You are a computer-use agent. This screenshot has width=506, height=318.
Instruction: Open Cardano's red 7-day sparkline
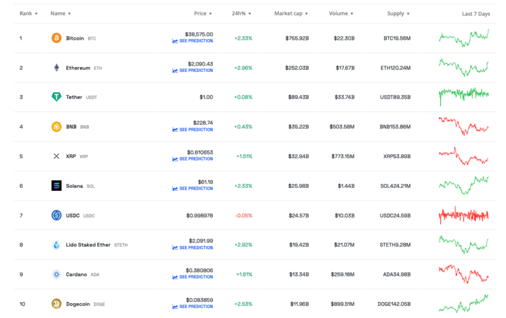(x=464, y=274)
